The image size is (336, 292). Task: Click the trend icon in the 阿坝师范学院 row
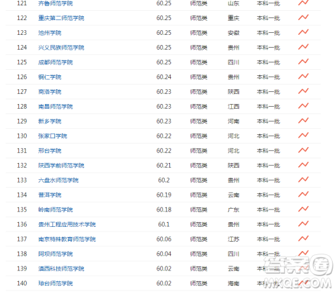click(303, 253)
